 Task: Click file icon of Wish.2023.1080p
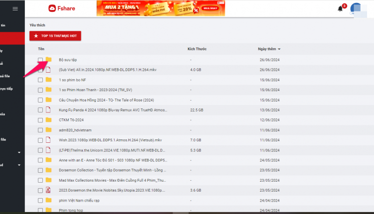tap(48, 140)
